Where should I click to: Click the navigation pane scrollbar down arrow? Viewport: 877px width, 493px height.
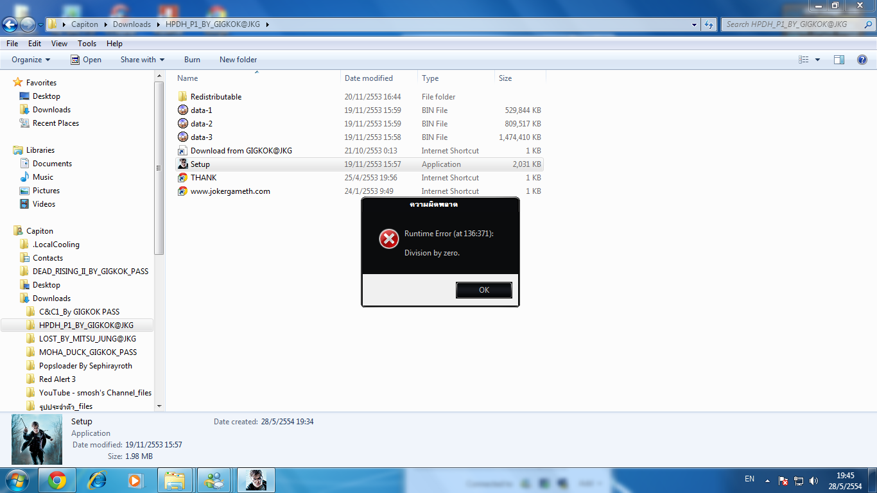[x=159, y=406]
